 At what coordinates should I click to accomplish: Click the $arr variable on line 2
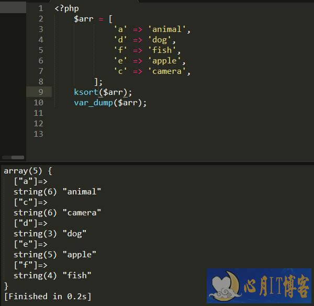click(84, 19)
